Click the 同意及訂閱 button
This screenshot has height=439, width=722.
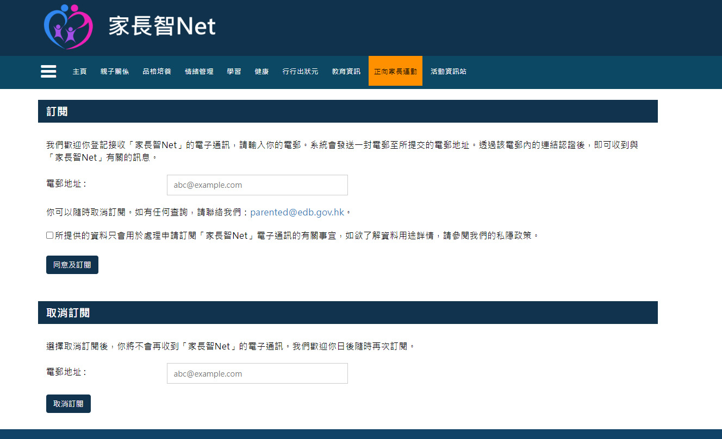[x=72, y=265]
